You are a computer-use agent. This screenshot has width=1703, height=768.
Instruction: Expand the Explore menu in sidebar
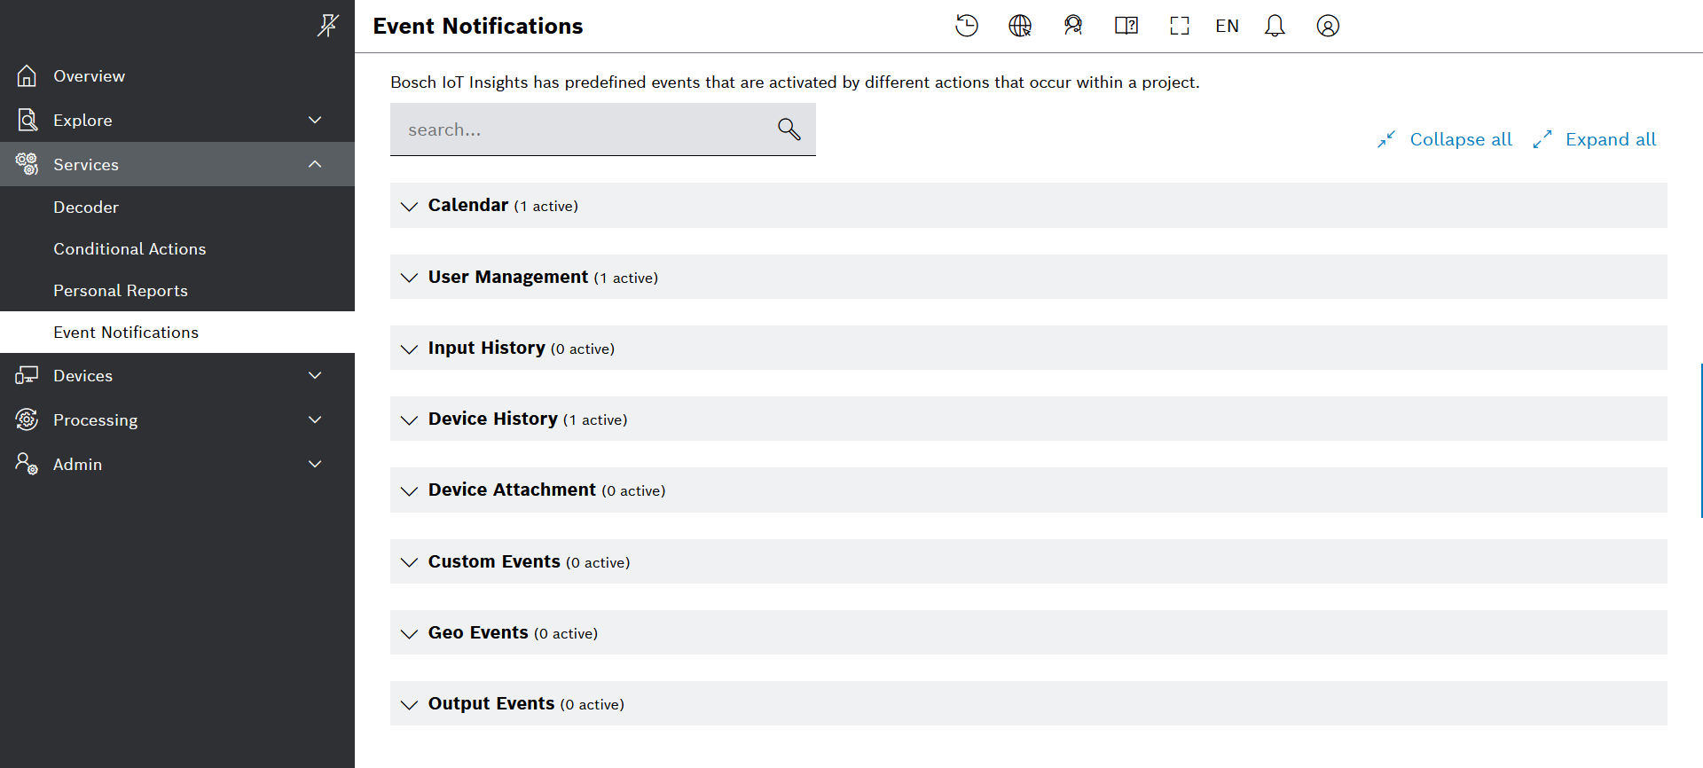pos(315,120)
